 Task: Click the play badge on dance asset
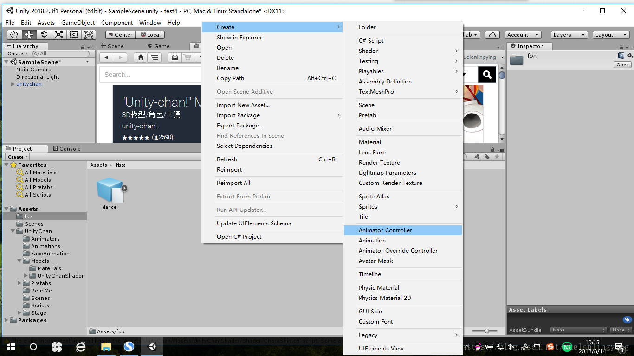pos(124,188)
